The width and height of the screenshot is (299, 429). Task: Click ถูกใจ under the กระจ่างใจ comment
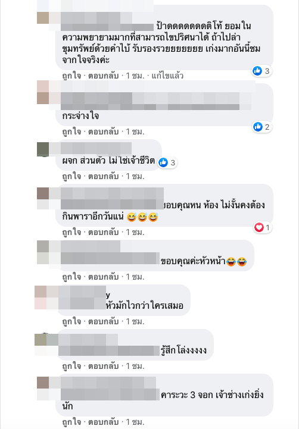click(71, 131)
